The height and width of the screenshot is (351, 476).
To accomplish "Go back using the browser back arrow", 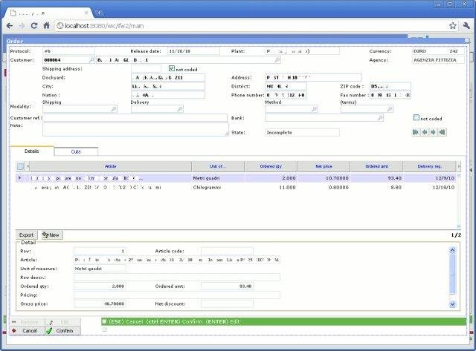I will pyautogui.click(x=10, y=26).
